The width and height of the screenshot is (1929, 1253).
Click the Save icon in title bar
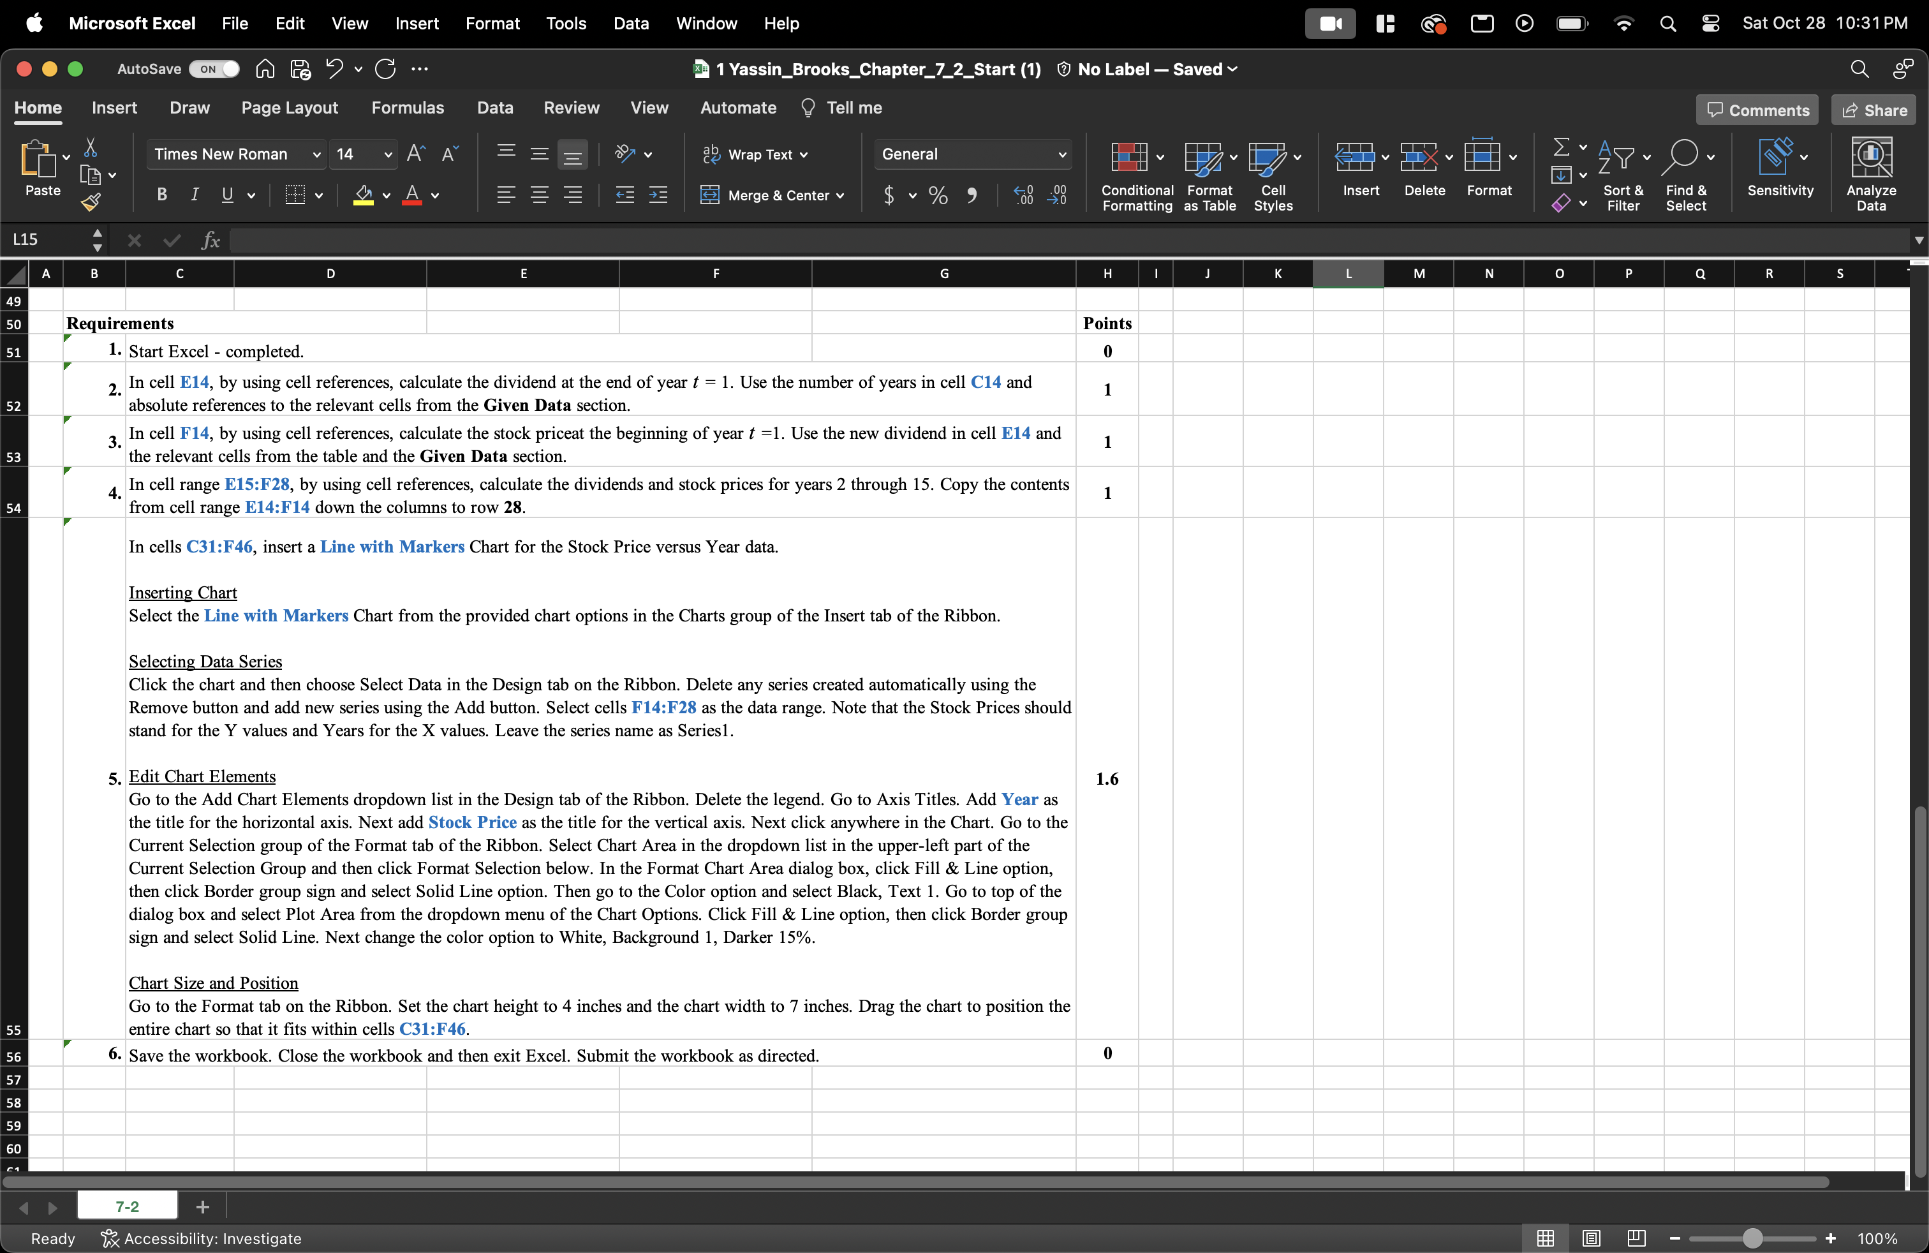pos(300,70)
